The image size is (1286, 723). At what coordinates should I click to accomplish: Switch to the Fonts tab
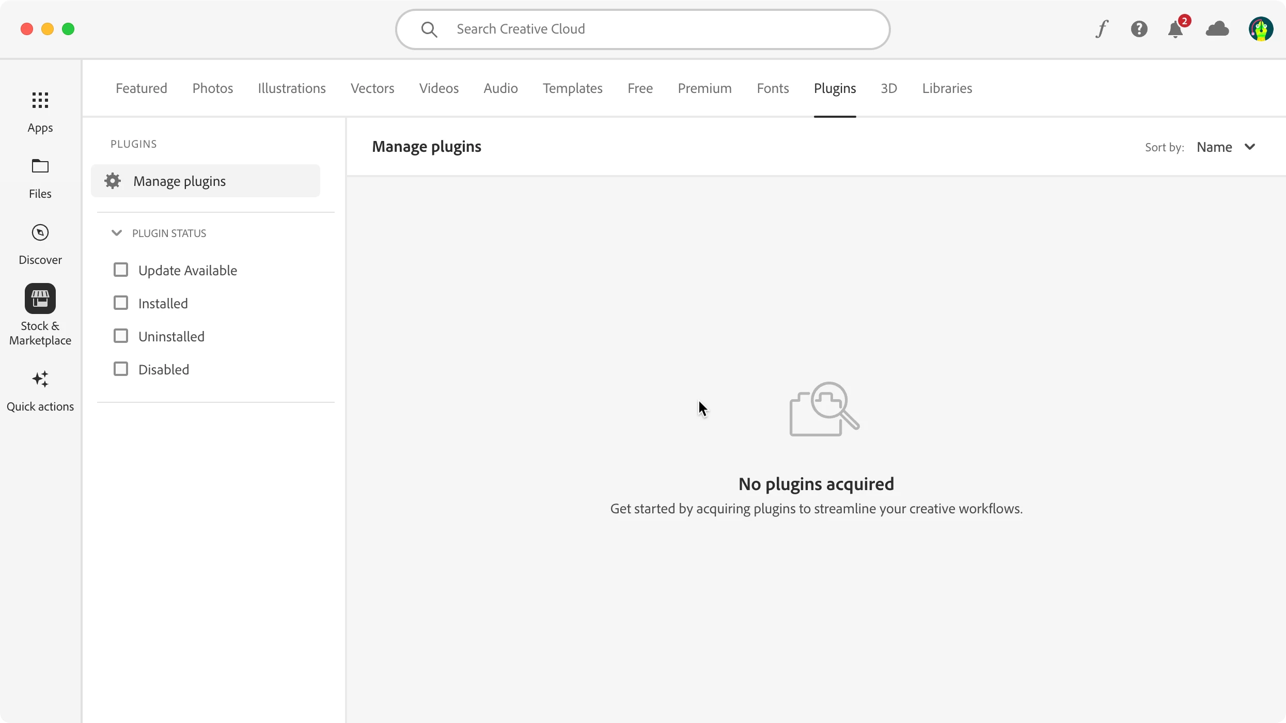(773, 88)
